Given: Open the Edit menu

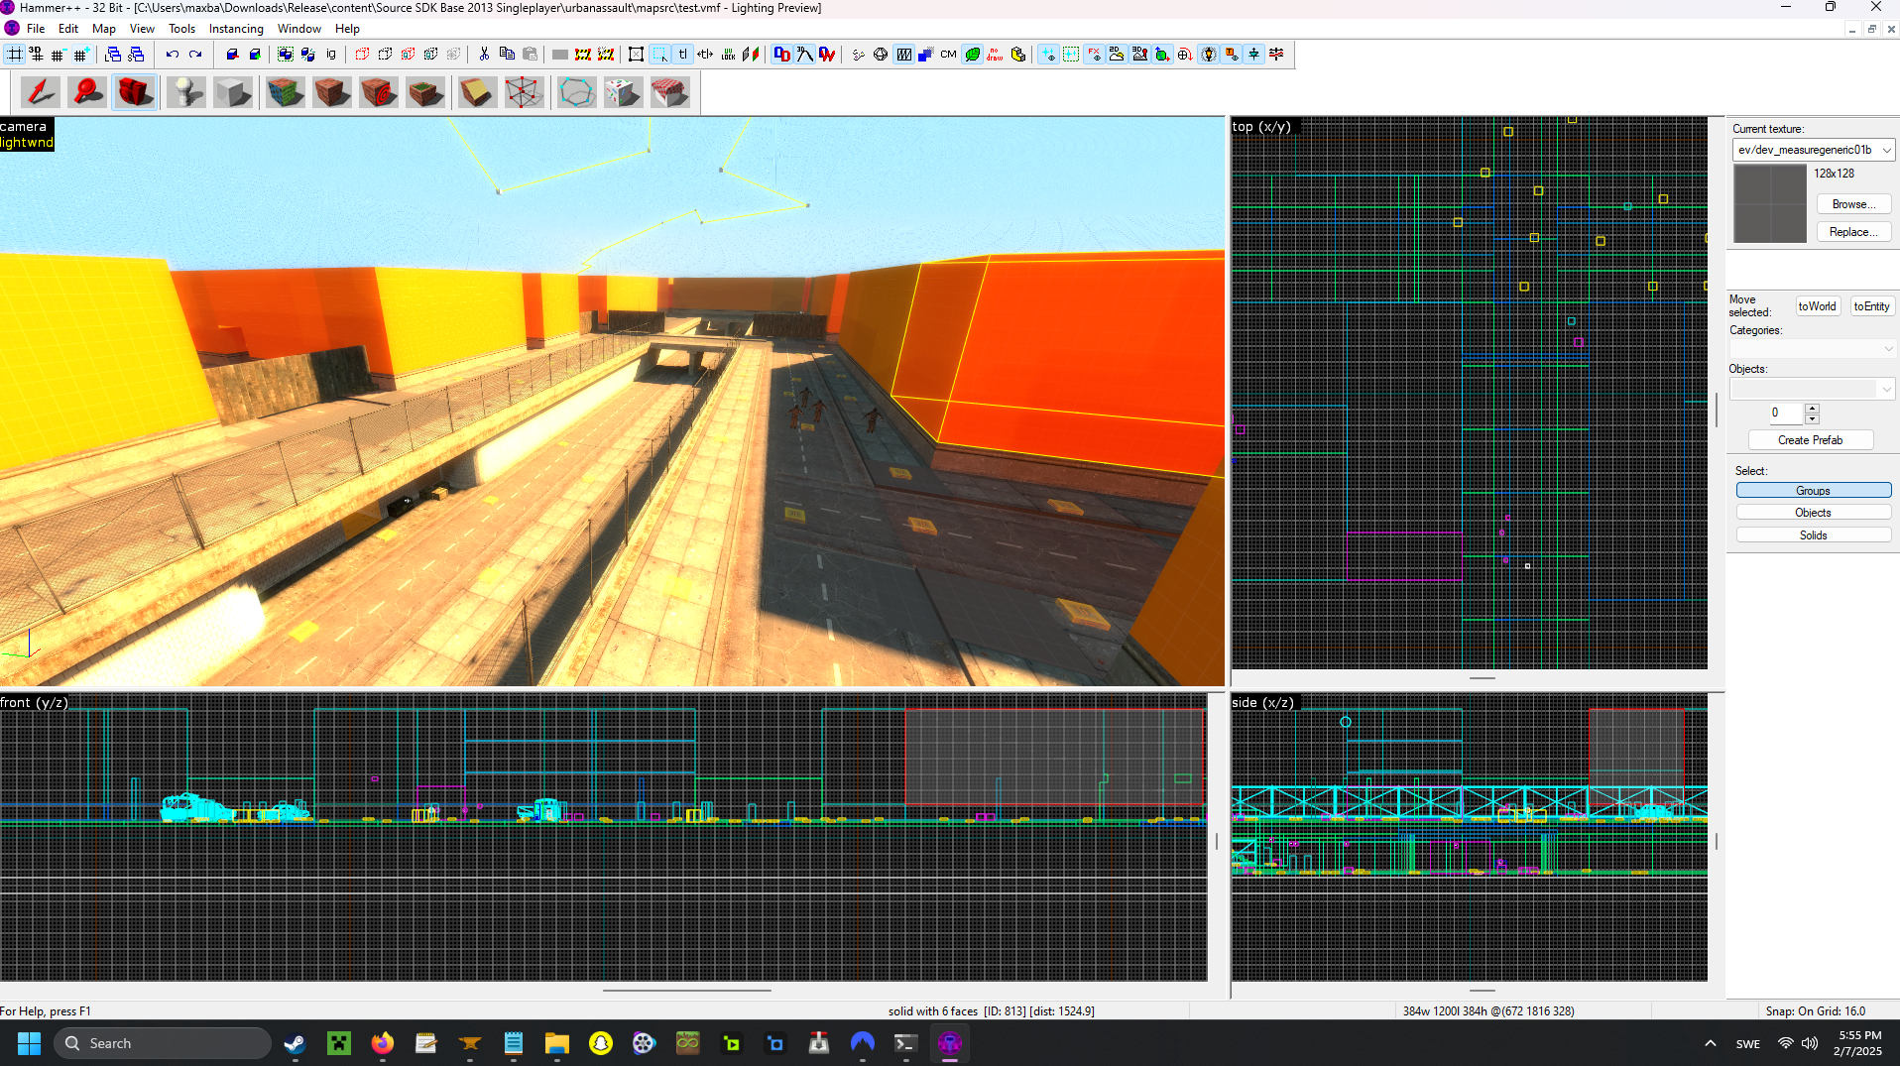Looking at the screenshot, I should pyautogui.click(x=68, y=29).
